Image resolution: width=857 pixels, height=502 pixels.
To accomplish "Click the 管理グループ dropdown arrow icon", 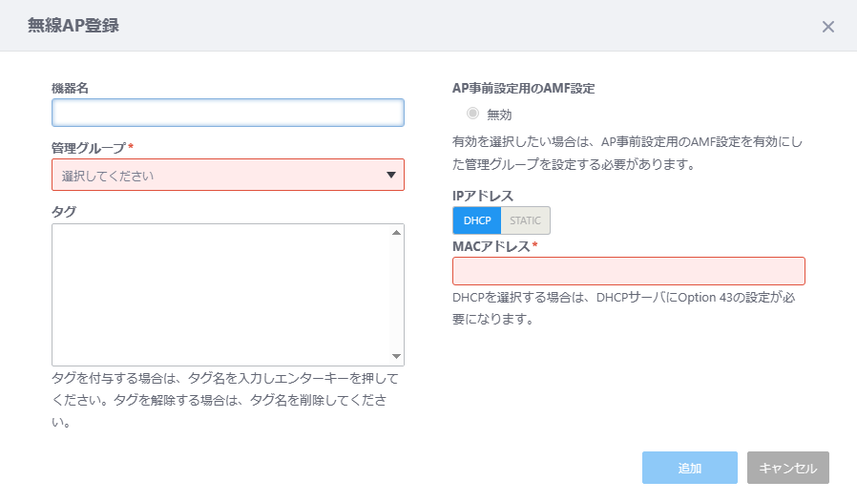I will [390, 175].
